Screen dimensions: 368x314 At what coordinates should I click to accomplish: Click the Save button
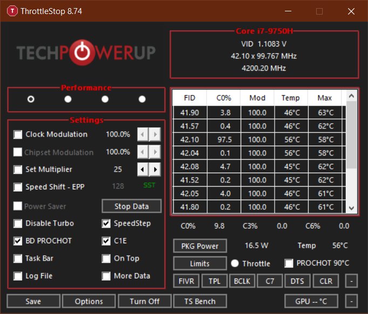pyautogui.click(x=33, y=301)
